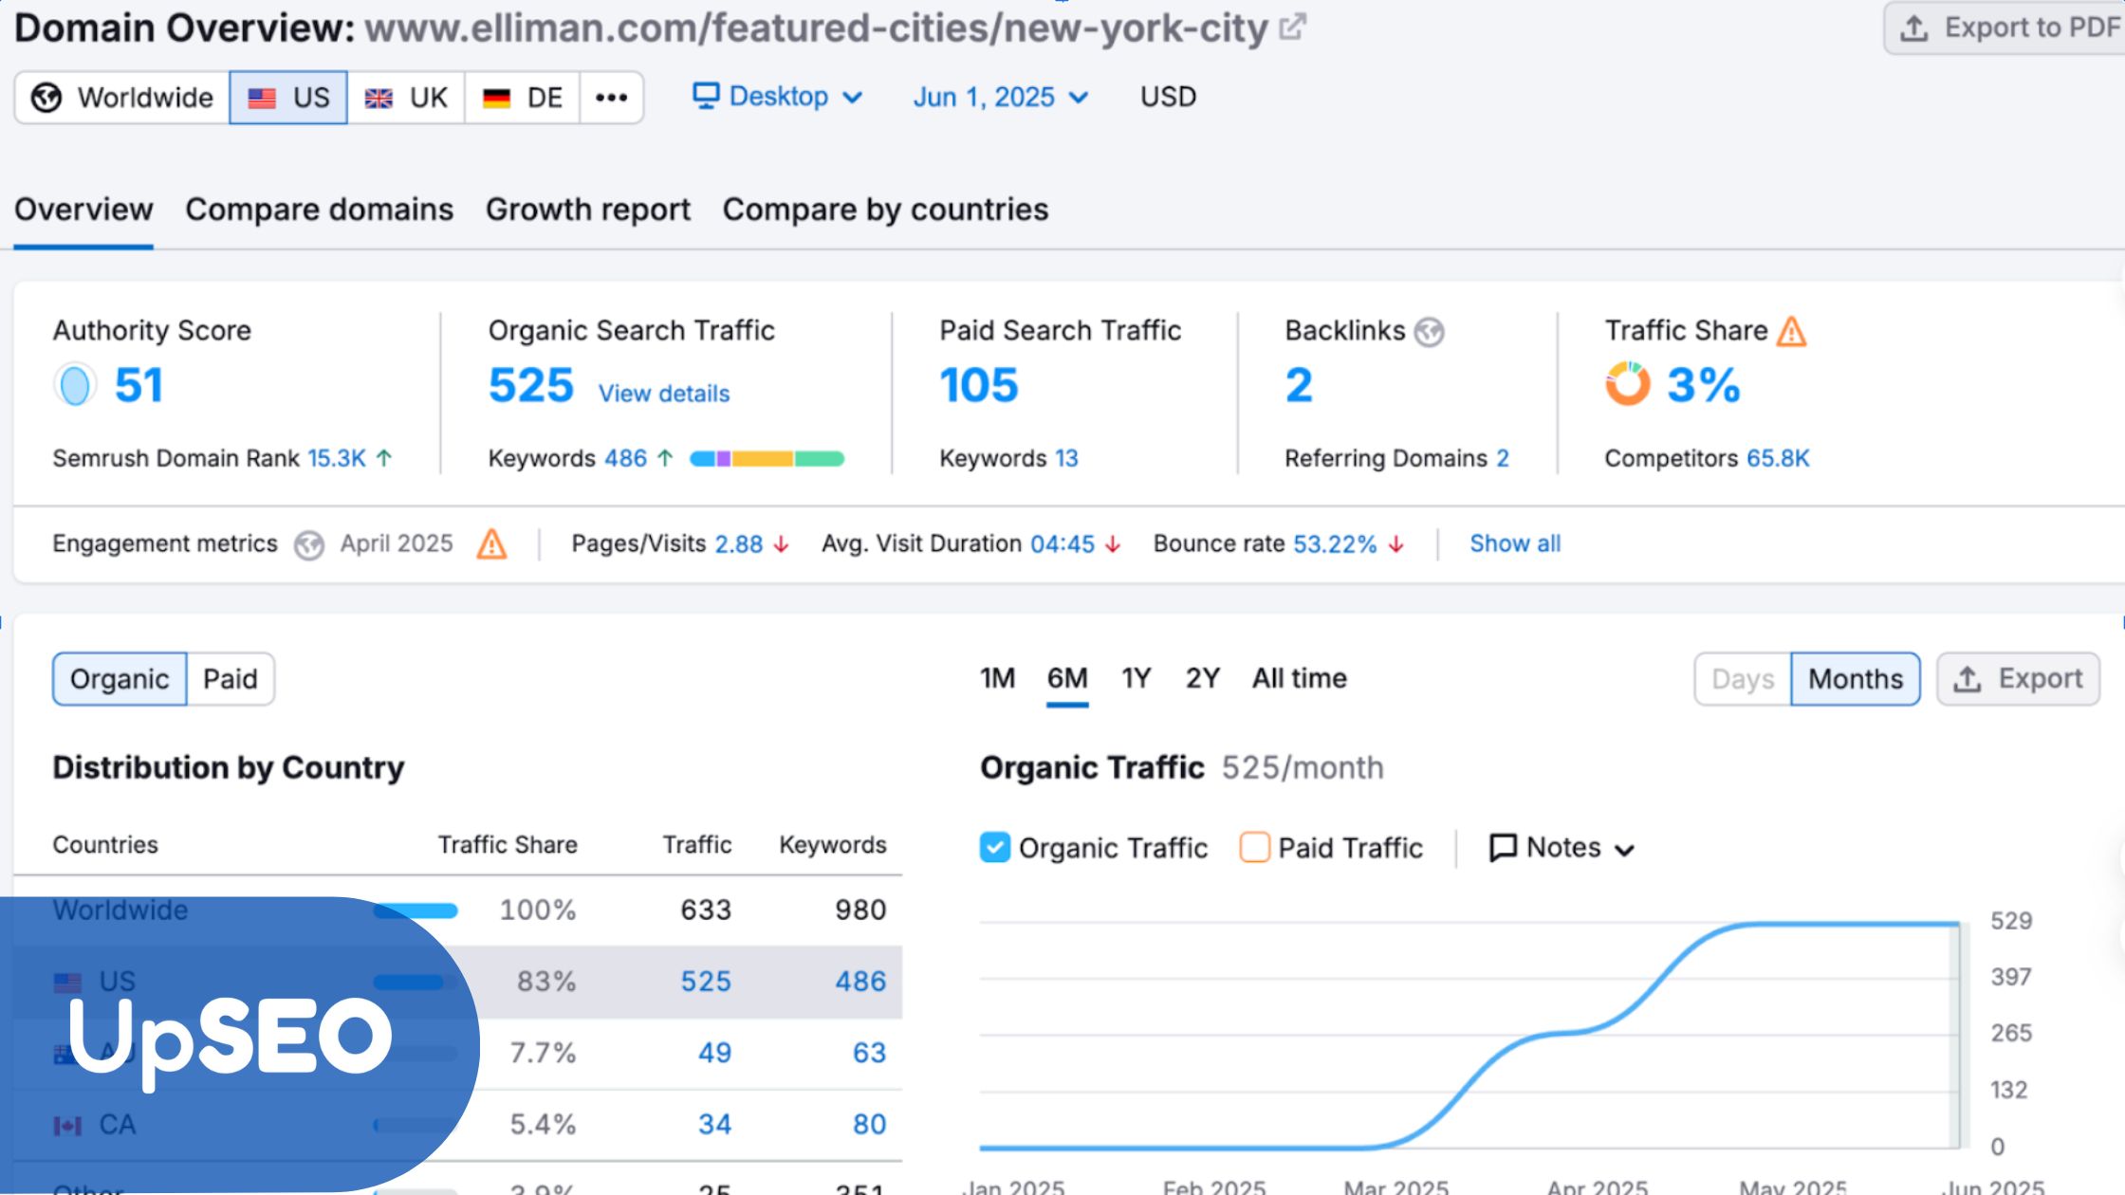Open the paid Keywords 13 link
2125x1195 pixels.
tap(1066, 459)
